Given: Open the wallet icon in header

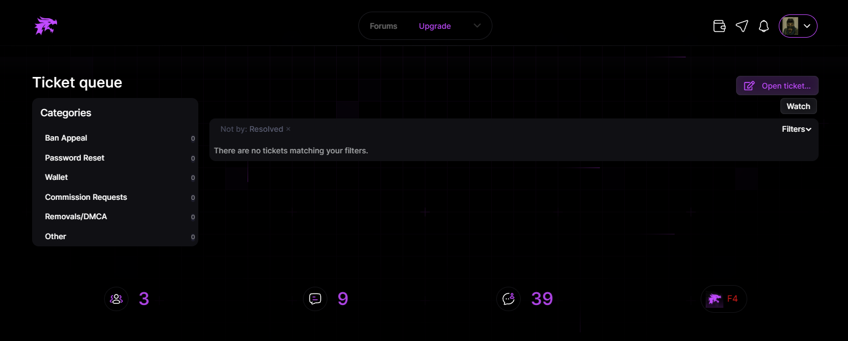Looking at the screenshot, I should point(719,26).
